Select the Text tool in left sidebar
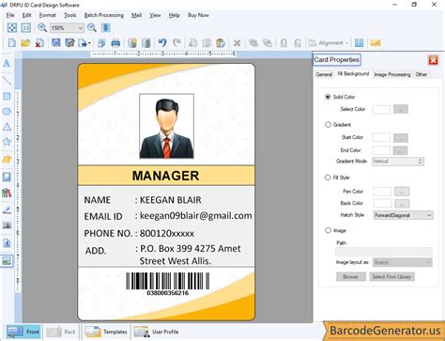Screen dimensions: 445x341 coord(7,64)
